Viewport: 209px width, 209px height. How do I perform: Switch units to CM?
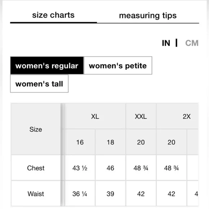pyautogui.click(x=192, y=43)
